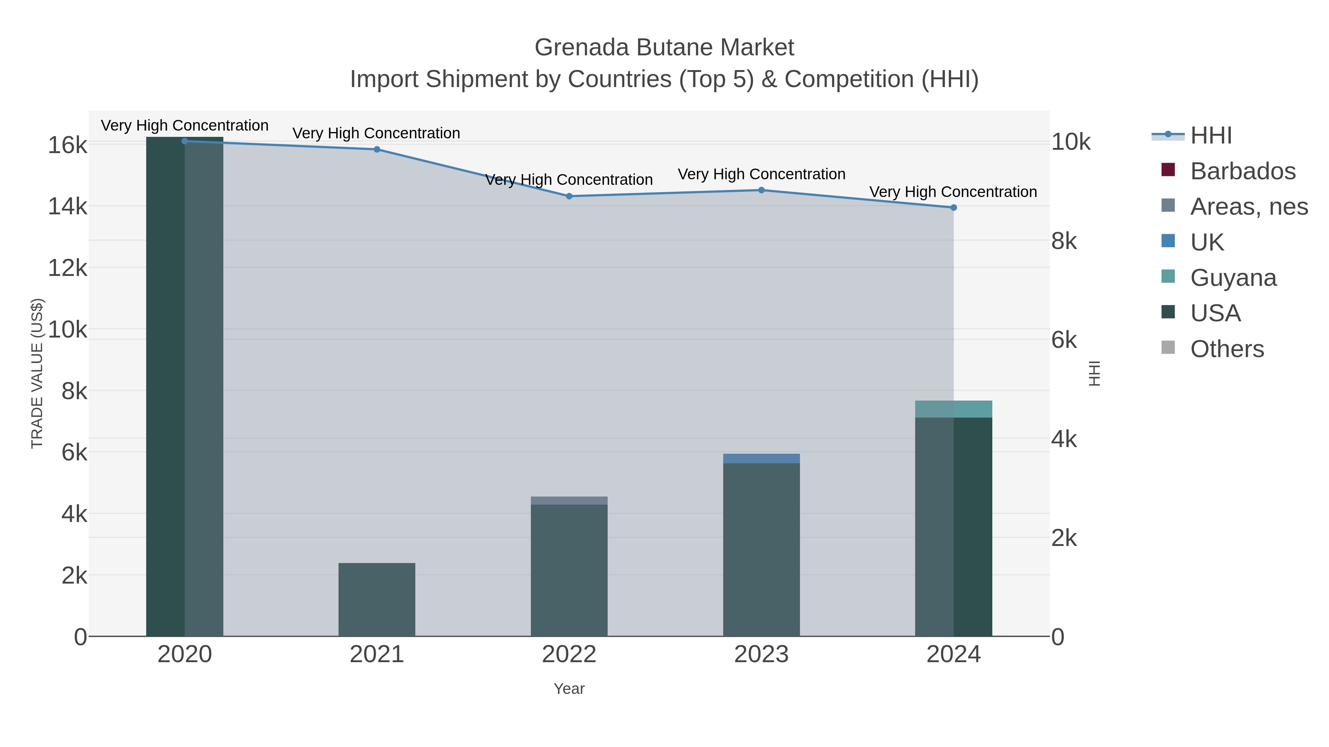Click the 2021 x-axis label
The height and width of the screenshot is (747, 1329).
377,655
